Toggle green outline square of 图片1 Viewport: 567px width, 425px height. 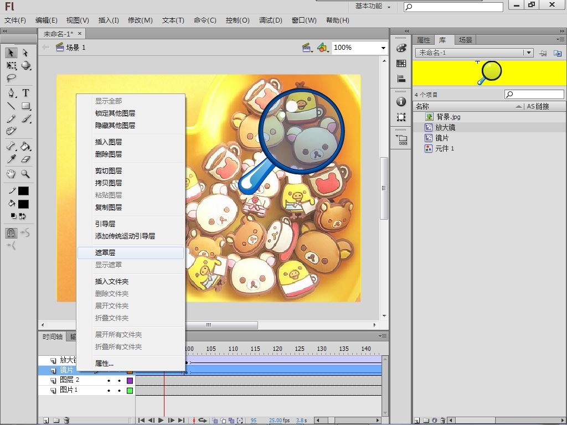click(130, 390)
